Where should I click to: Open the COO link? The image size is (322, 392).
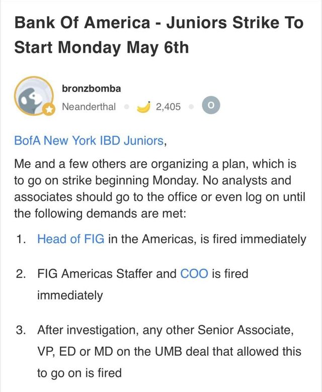pos(194,275)
